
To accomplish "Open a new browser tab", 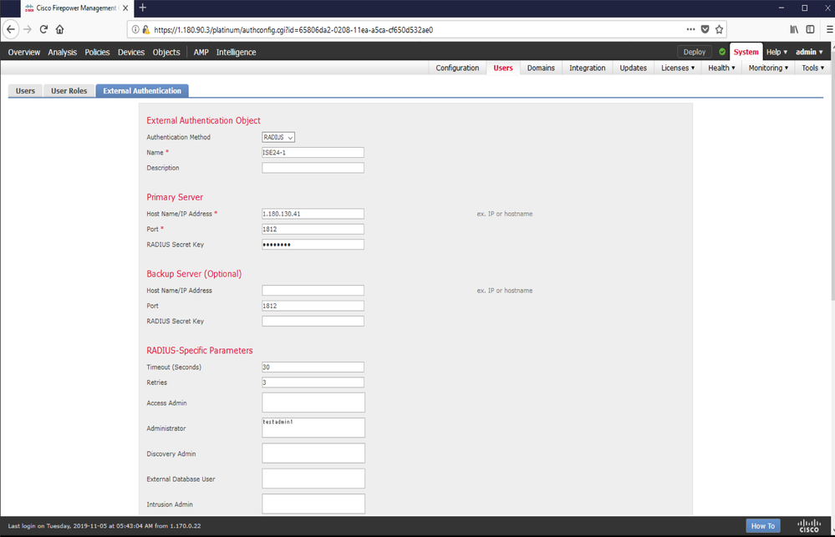I will (x=143, y=8).
